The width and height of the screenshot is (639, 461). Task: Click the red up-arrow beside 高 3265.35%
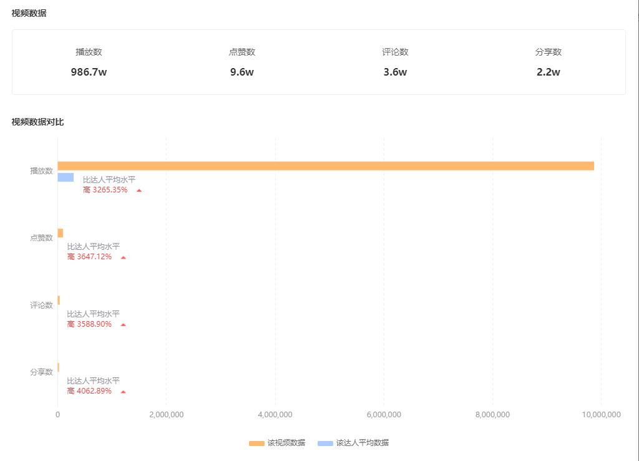(x=138, y=191)
